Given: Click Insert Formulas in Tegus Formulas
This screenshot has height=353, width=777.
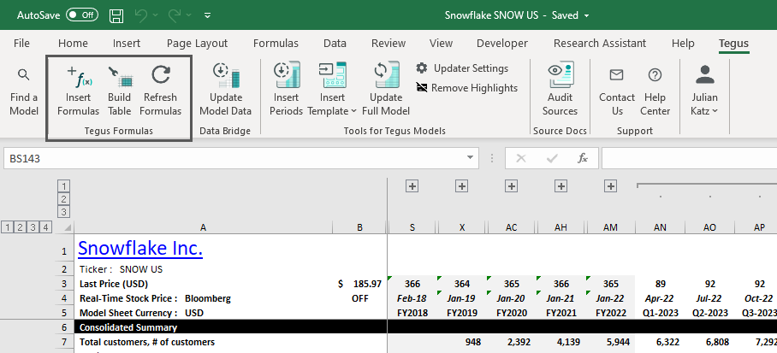Looking at the screenshot, I should (x=78, y=92).
